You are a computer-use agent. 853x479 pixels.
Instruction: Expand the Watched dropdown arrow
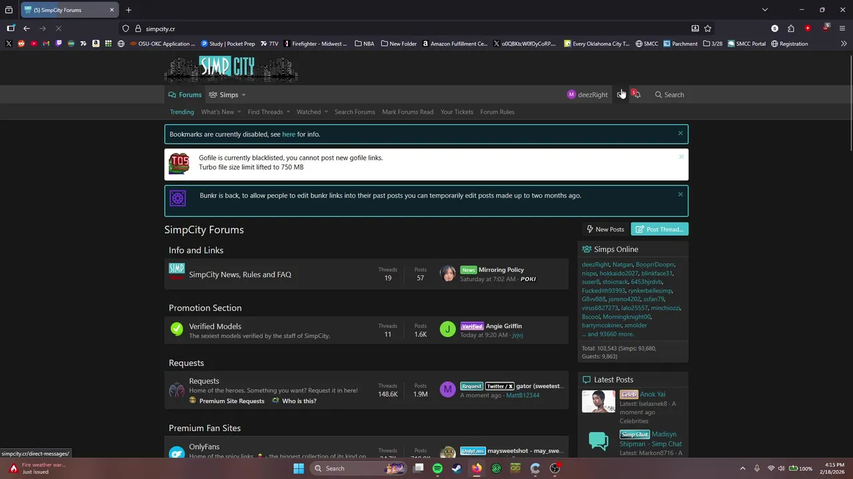pos(326,112)
